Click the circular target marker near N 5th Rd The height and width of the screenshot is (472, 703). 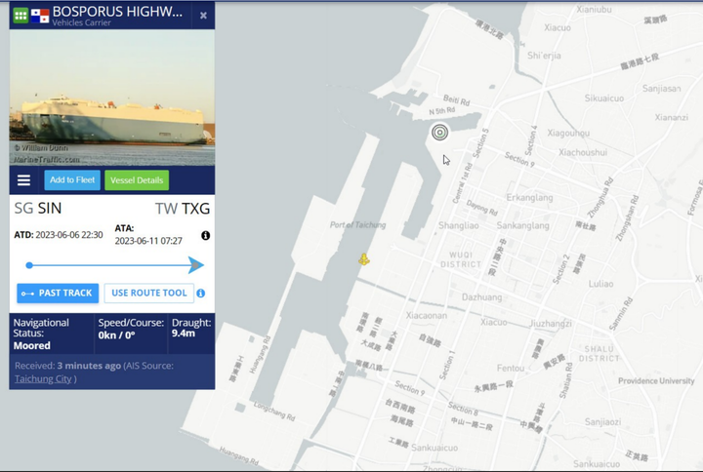point(439,132)
